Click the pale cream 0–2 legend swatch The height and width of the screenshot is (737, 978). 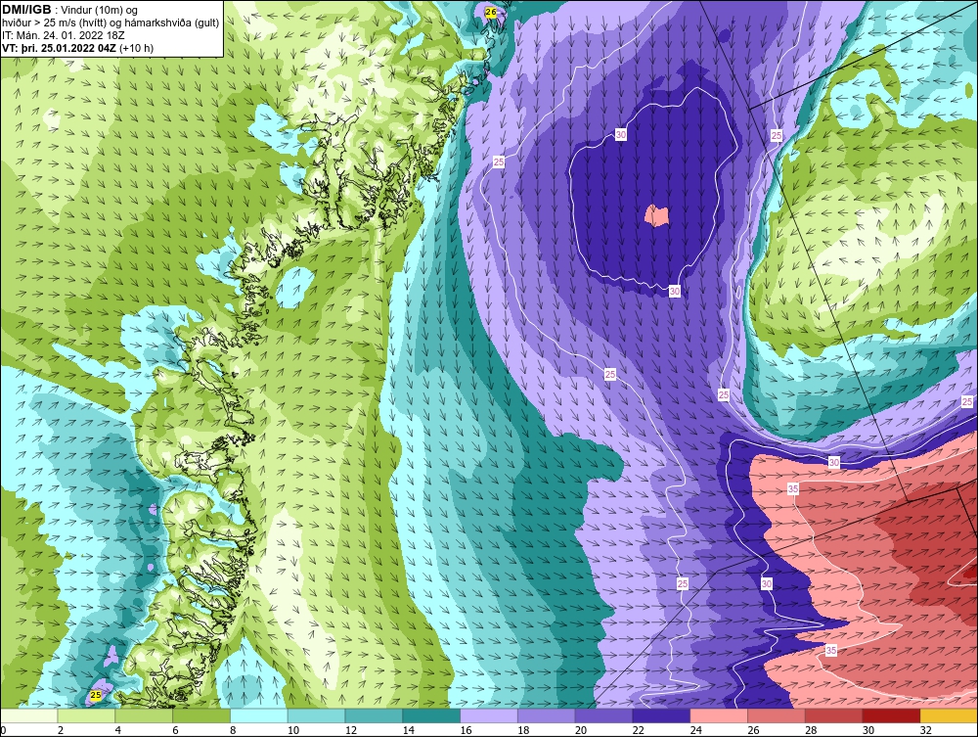click(x=28, y=715)
